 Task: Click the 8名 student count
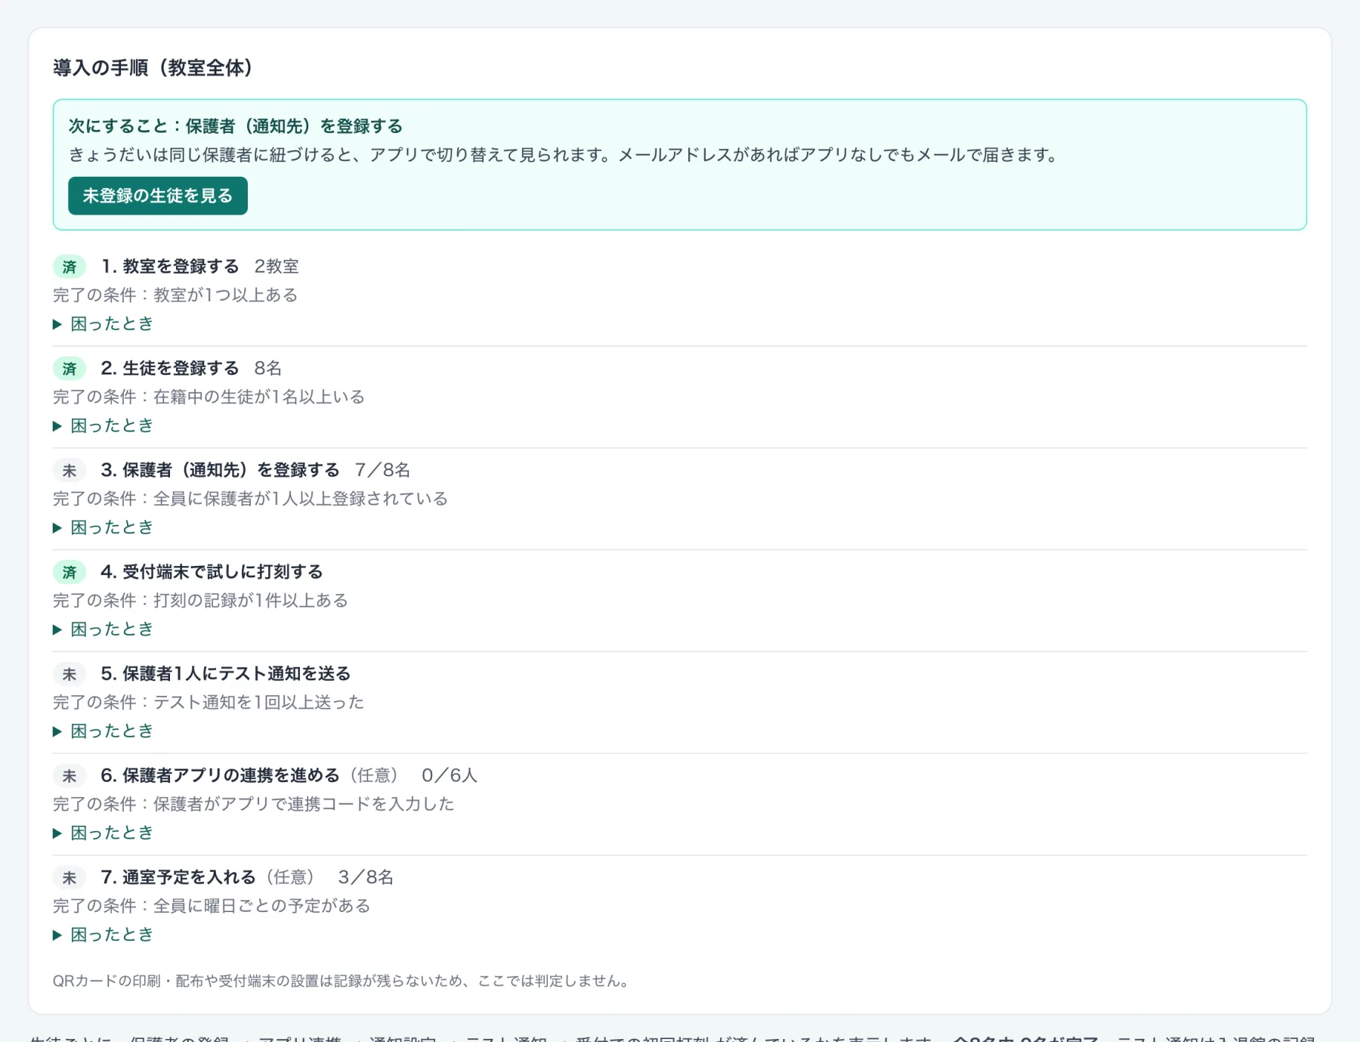pos(268,368)
